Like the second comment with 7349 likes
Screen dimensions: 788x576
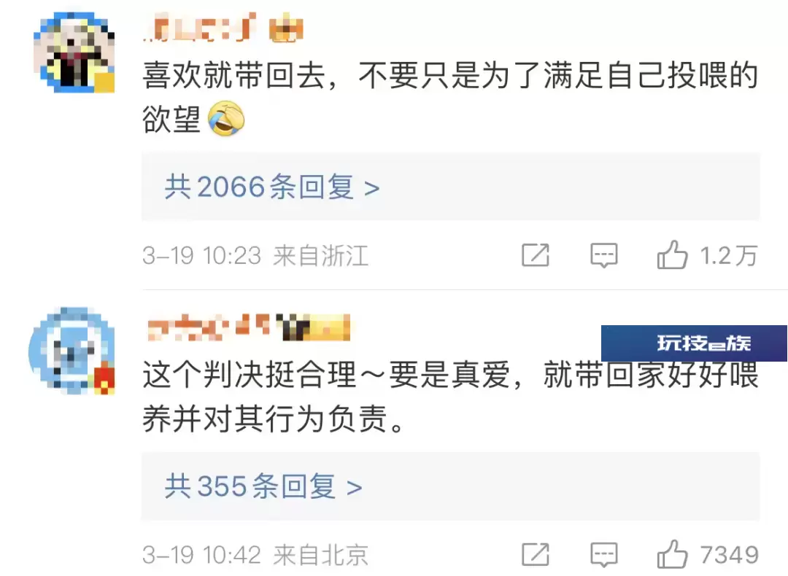(x=672, y=554)
